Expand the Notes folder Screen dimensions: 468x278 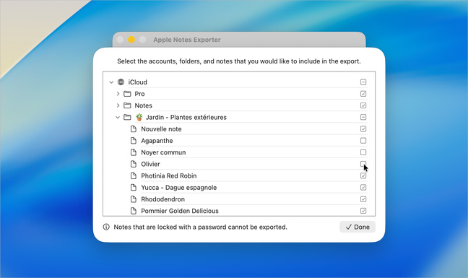coord(118,105)
